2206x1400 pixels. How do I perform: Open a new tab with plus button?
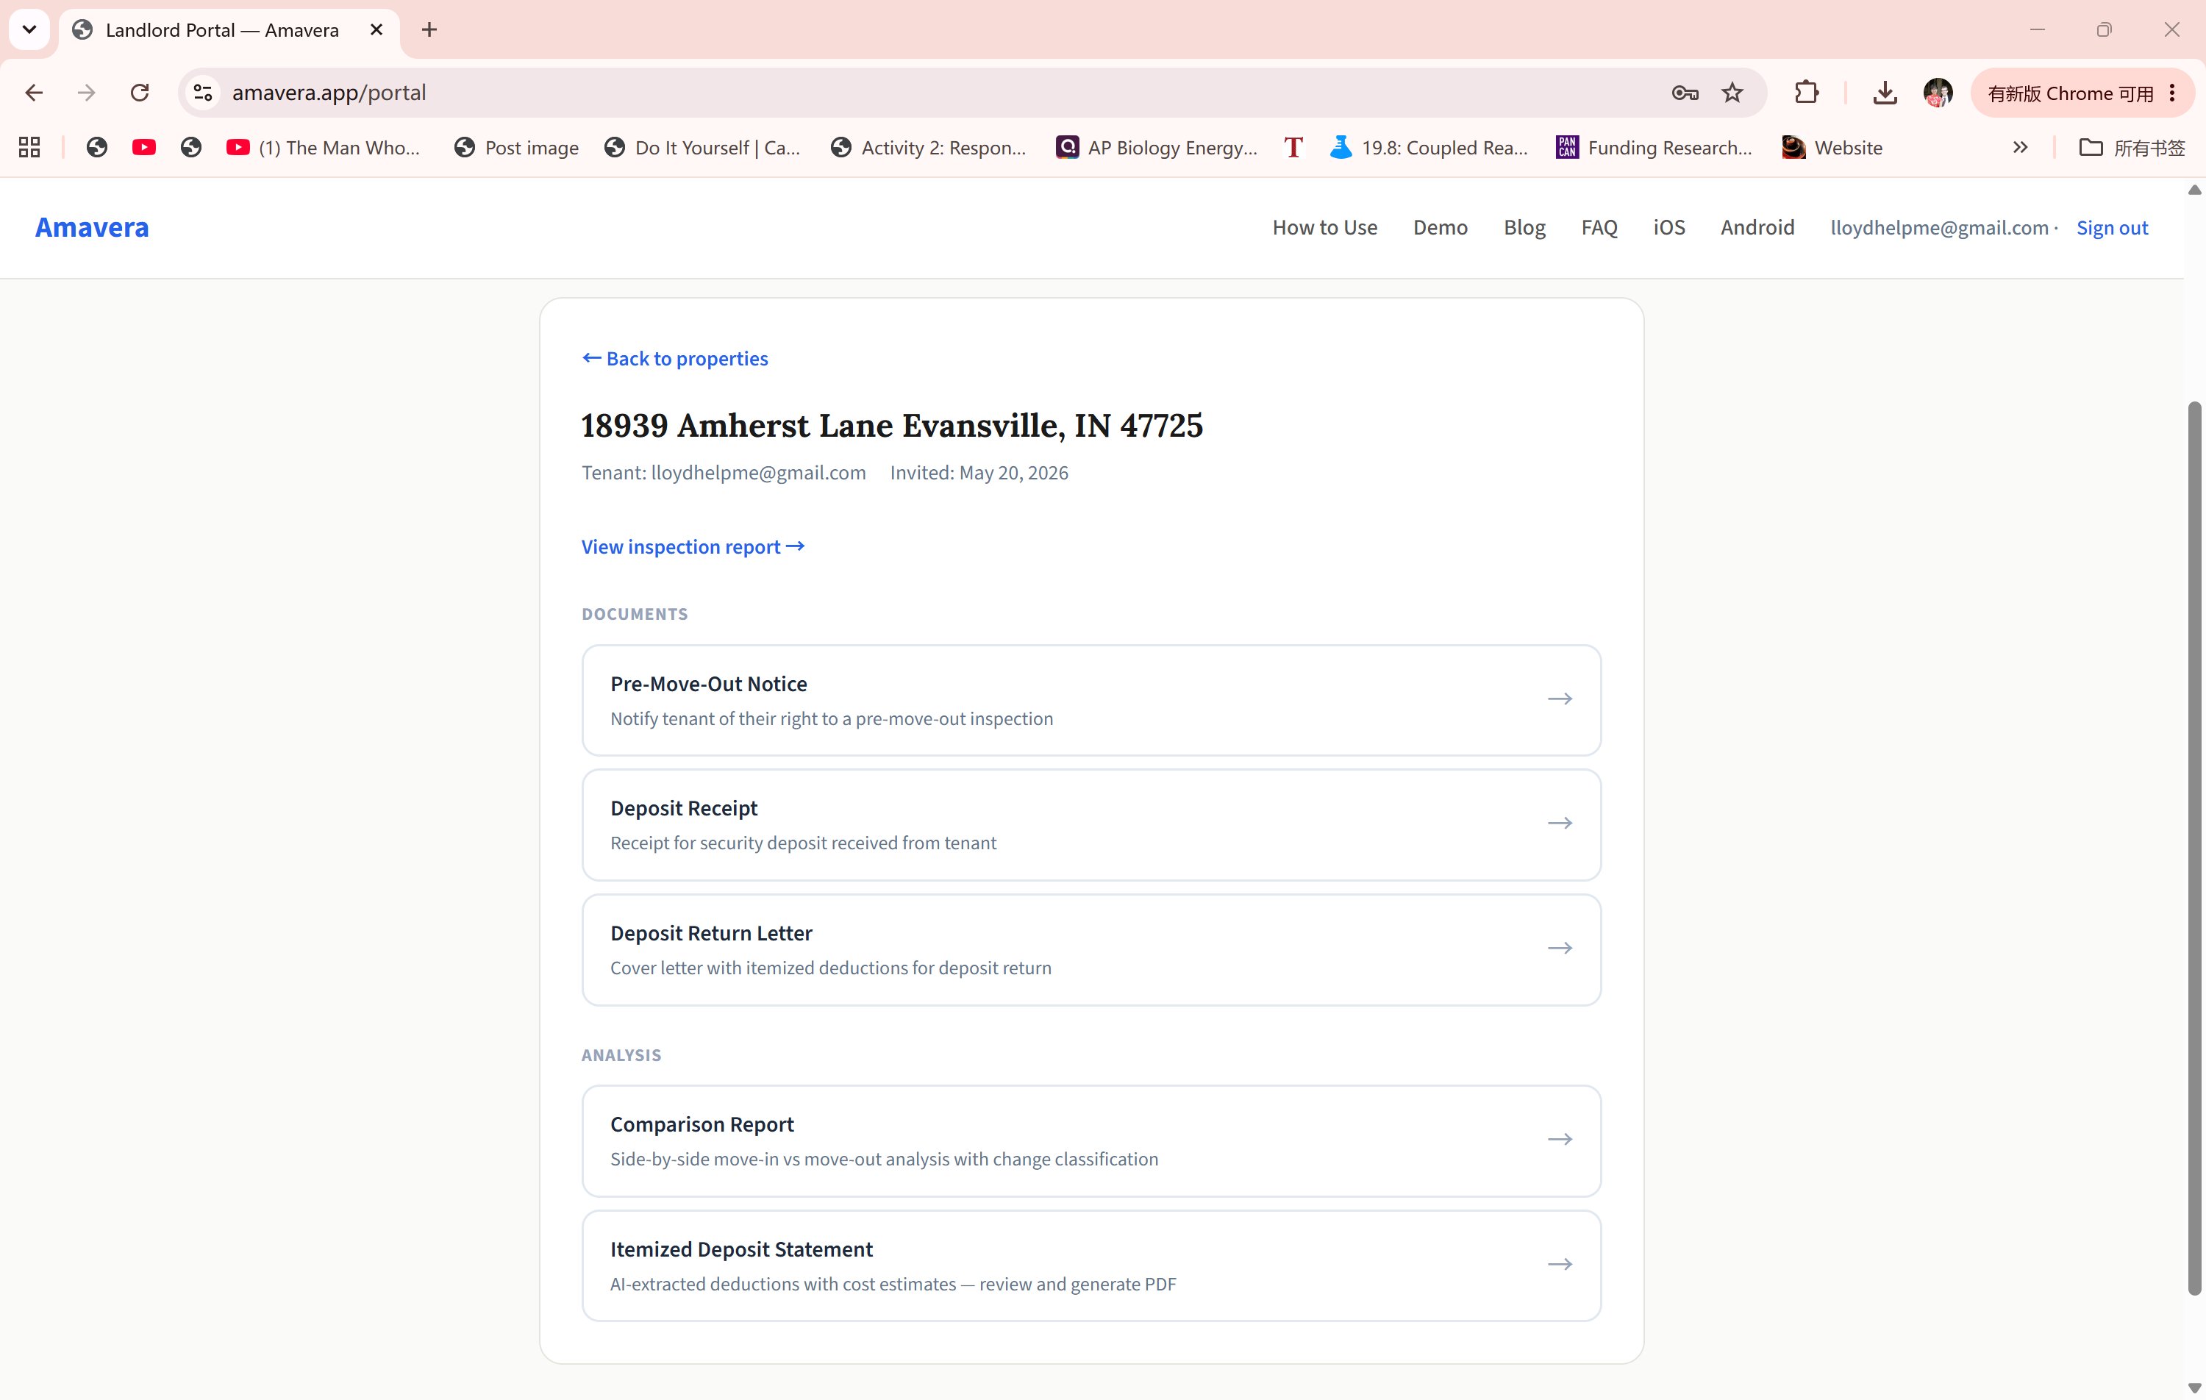tap(429, 29)
